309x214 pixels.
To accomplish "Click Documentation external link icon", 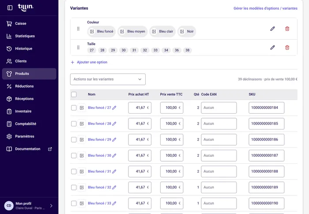I will pyautogui.click(x=50, y=149).
